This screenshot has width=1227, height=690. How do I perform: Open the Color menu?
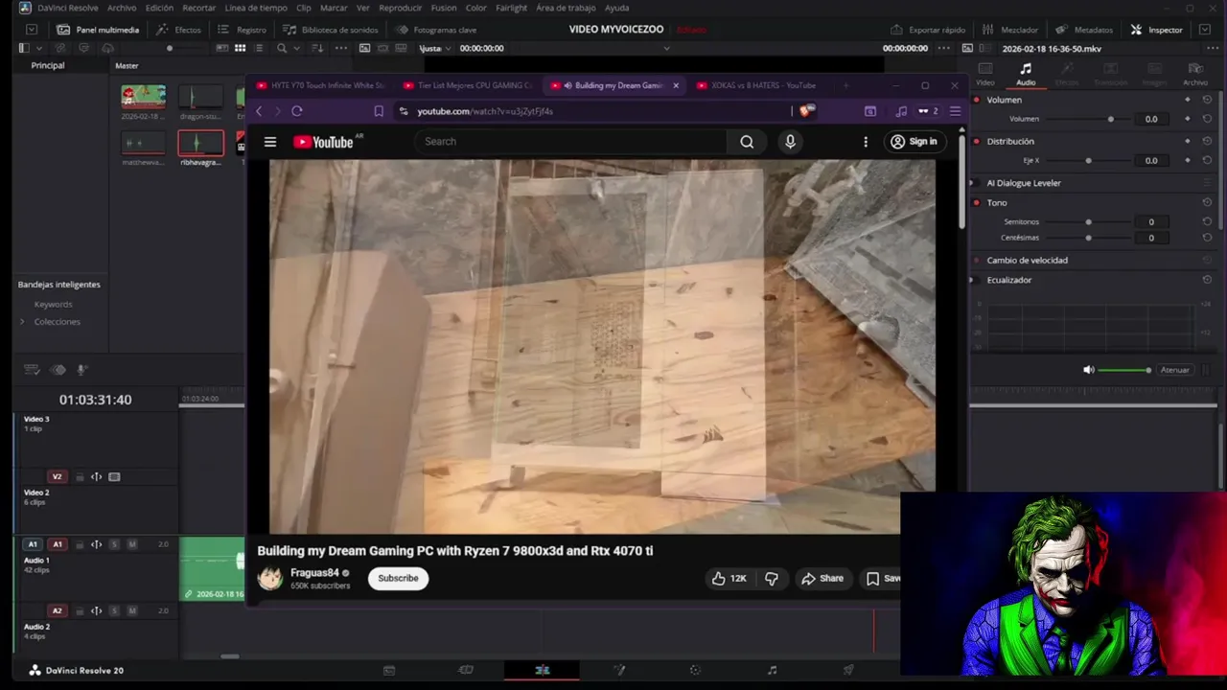[476, 8]
